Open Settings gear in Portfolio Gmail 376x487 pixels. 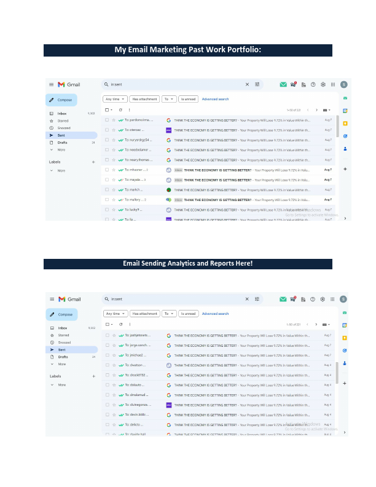[x=323, y=84]
